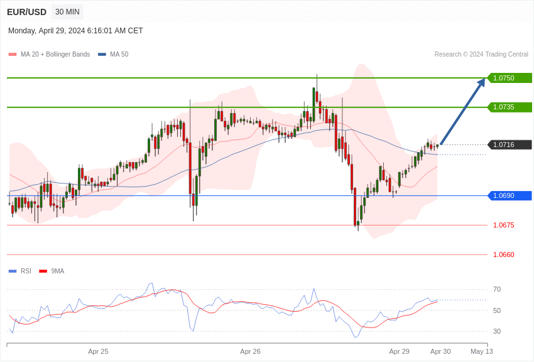This screenshot has height=362, width=534.
Task: Click the red 1.0660 support label
Action: tap(503, 255)
